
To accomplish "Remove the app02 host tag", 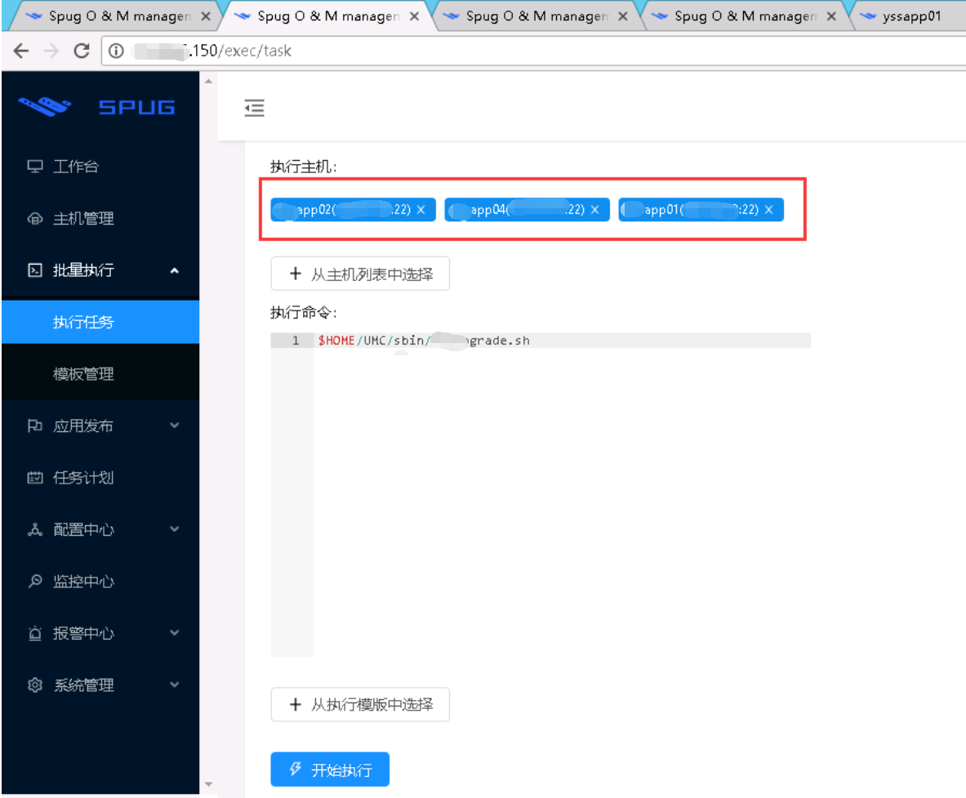I will click(421, 210).
